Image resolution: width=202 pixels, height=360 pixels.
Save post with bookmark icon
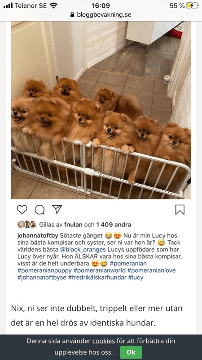coord(180,210)
